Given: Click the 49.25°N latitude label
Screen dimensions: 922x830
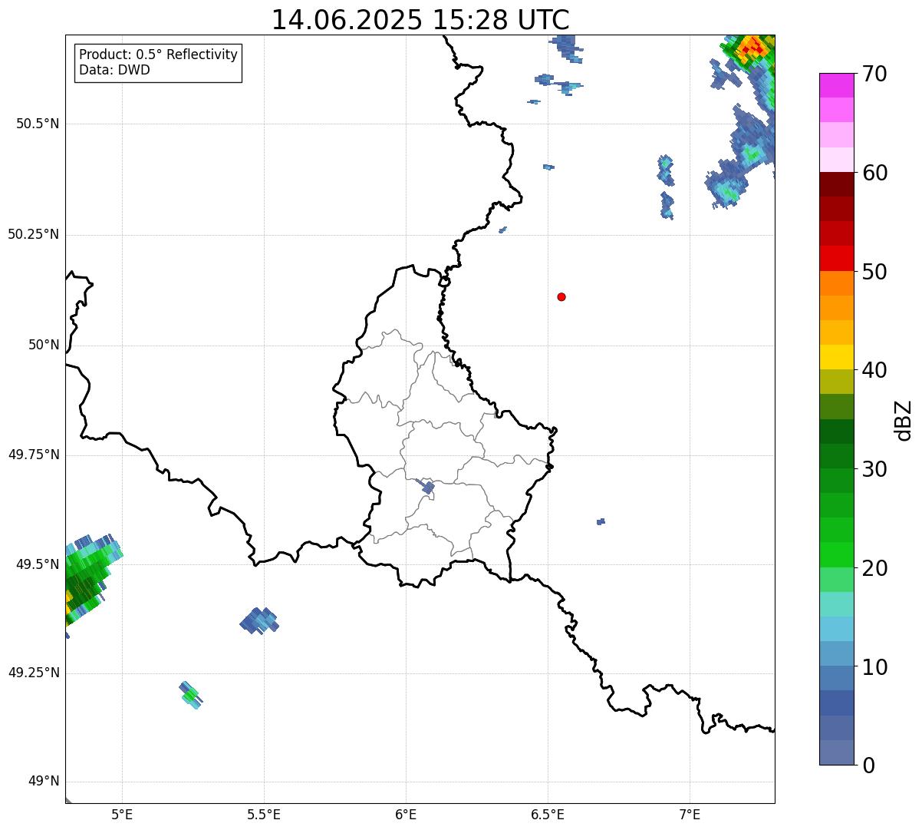Looking at the screenshot, I should coord(34,673).
